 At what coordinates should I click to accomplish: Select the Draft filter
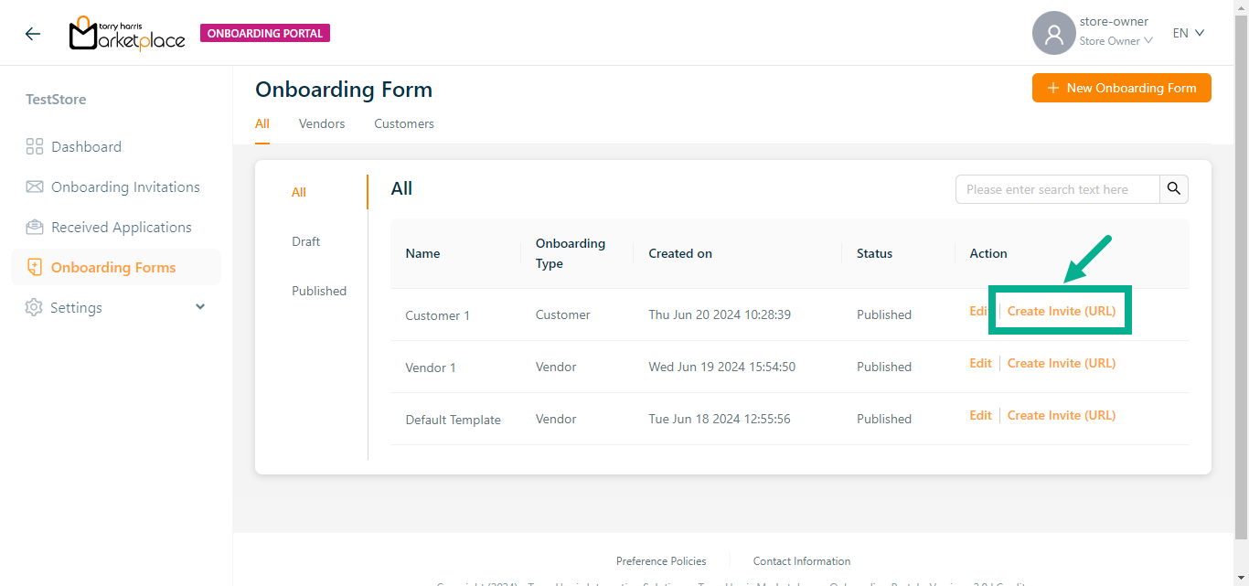pyautogui.click(x=306, y=241)
